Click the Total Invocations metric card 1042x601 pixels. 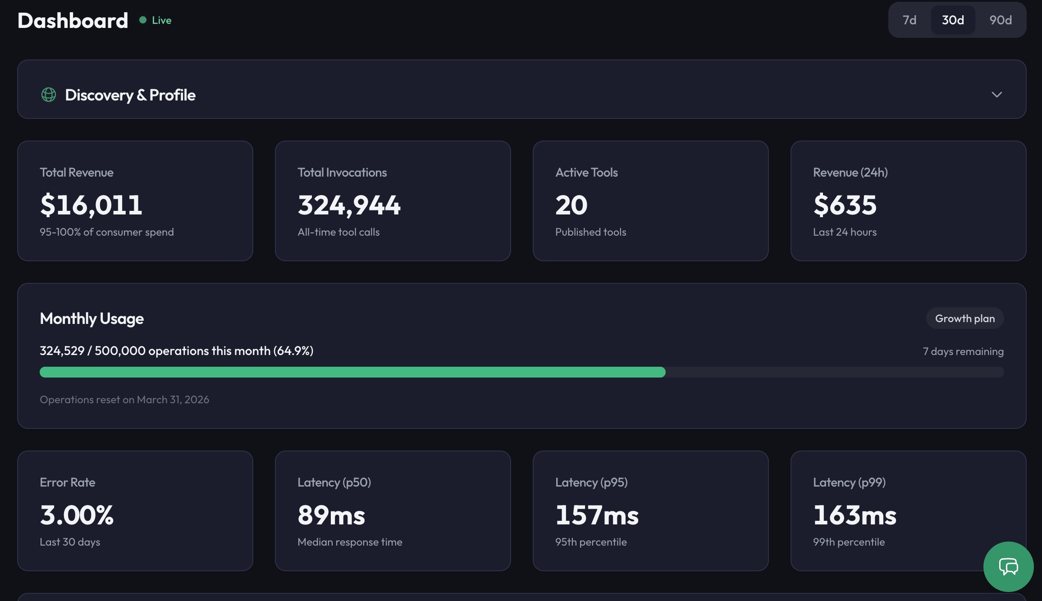click(x=393, y=201)
